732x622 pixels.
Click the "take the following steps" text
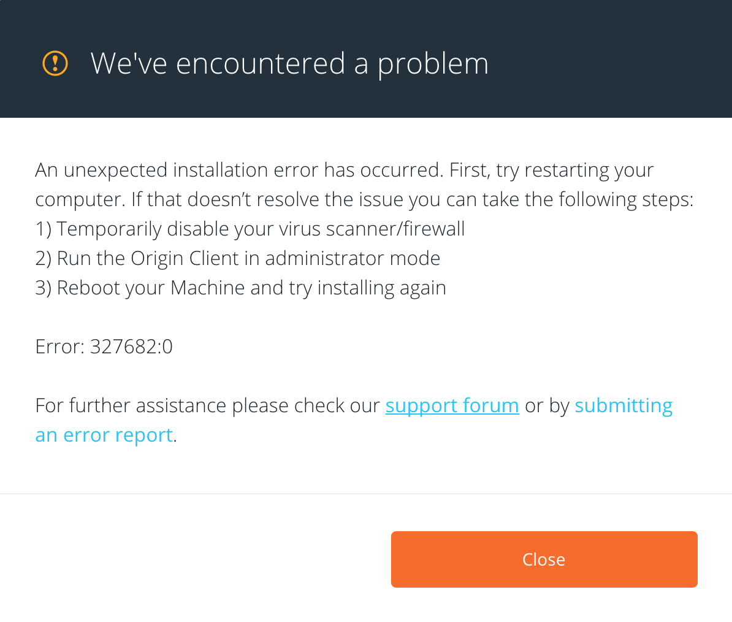(x=587, y=199)
